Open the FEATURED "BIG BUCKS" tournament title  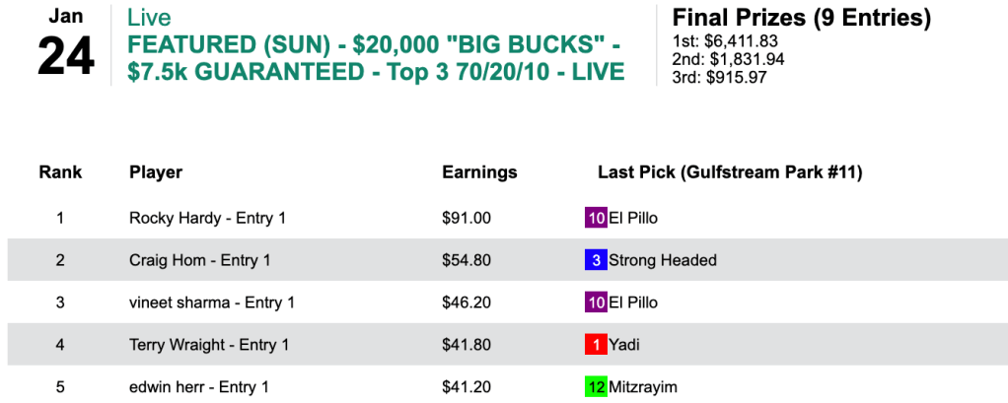pyautogui.click(x=376, y=59)
